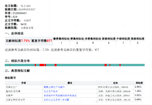152x105 pixels.
Task: Click the 出处 column header
Action: [116, 83]
